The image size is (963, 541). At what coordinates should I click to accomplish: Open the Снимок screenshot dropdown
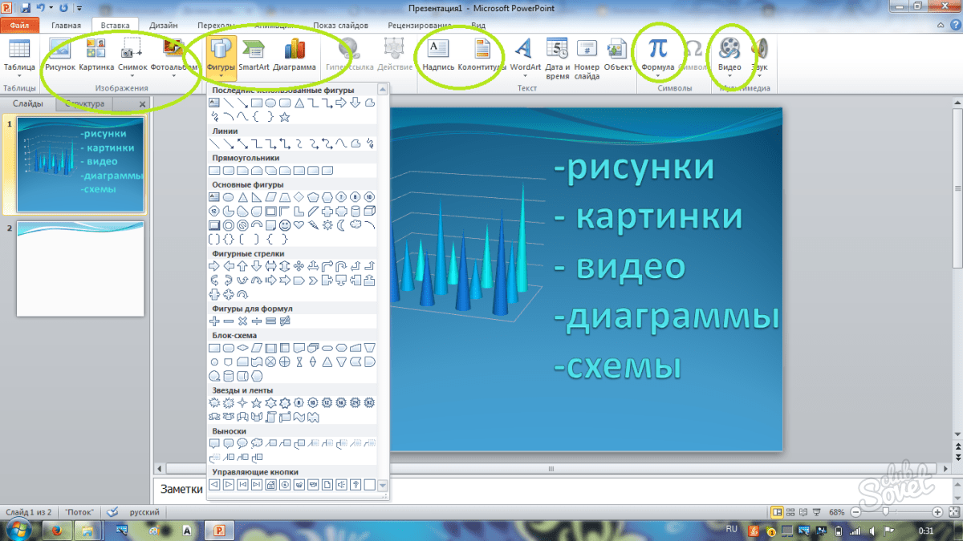(132, 78)
